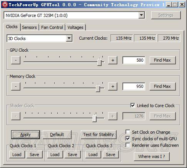Enable Set Clock on Change option
Screen dimensions: 187x168
click(128, 132)
